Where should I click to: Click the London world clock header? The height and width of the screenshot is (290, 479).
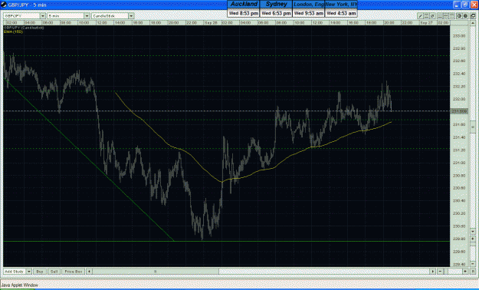point(309,5)
